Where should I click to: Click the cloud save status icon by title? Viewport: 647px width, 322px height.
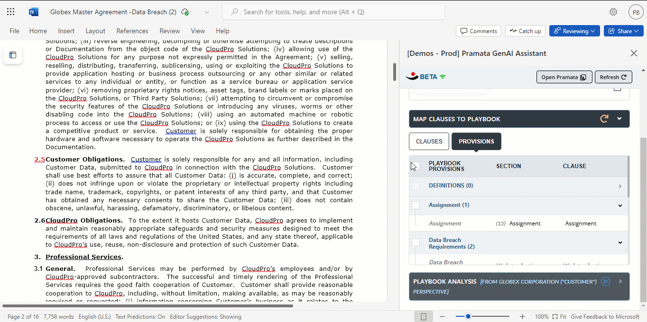coord(185,12)
